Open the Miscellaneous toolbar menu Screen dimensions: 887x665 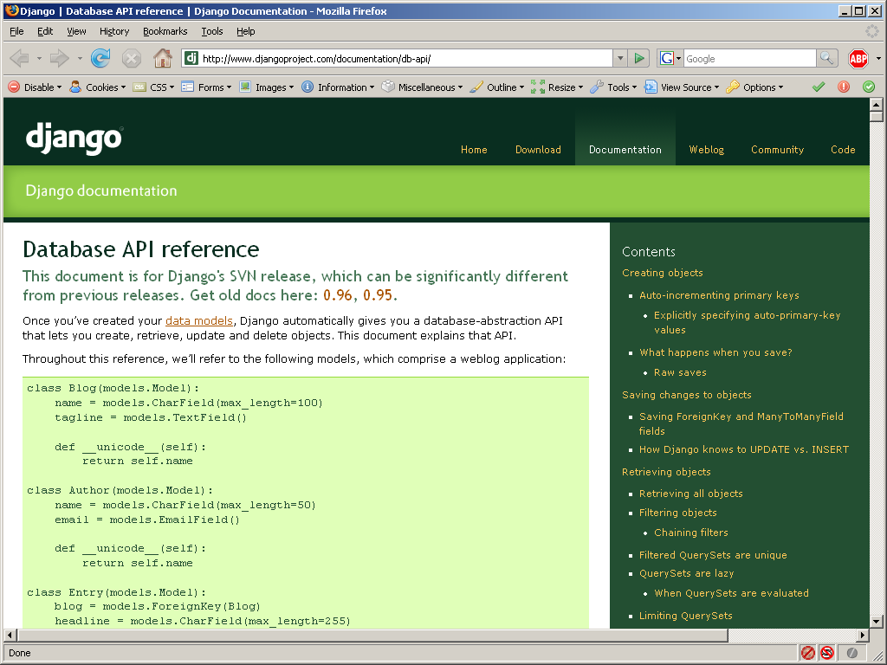[422, 87]
